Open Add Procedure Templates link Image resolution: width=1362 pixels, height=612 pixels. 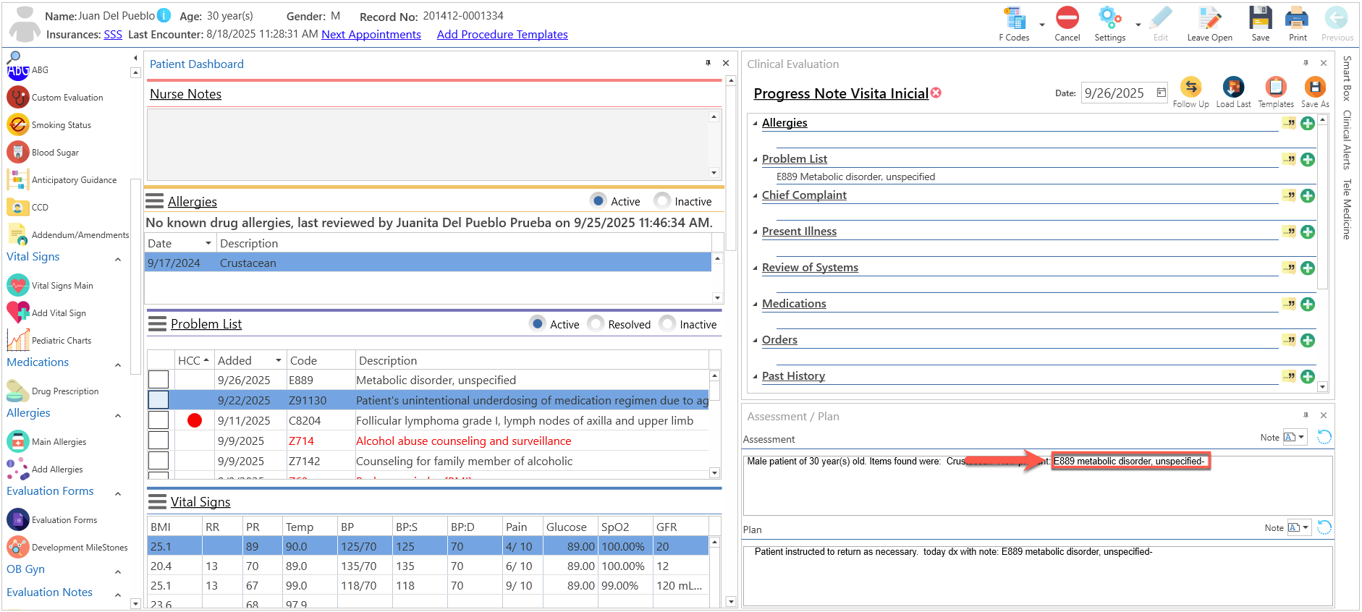(x=502, y=34)
